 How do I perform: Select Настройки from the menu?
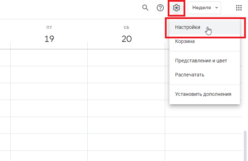(x=205, y=27)
